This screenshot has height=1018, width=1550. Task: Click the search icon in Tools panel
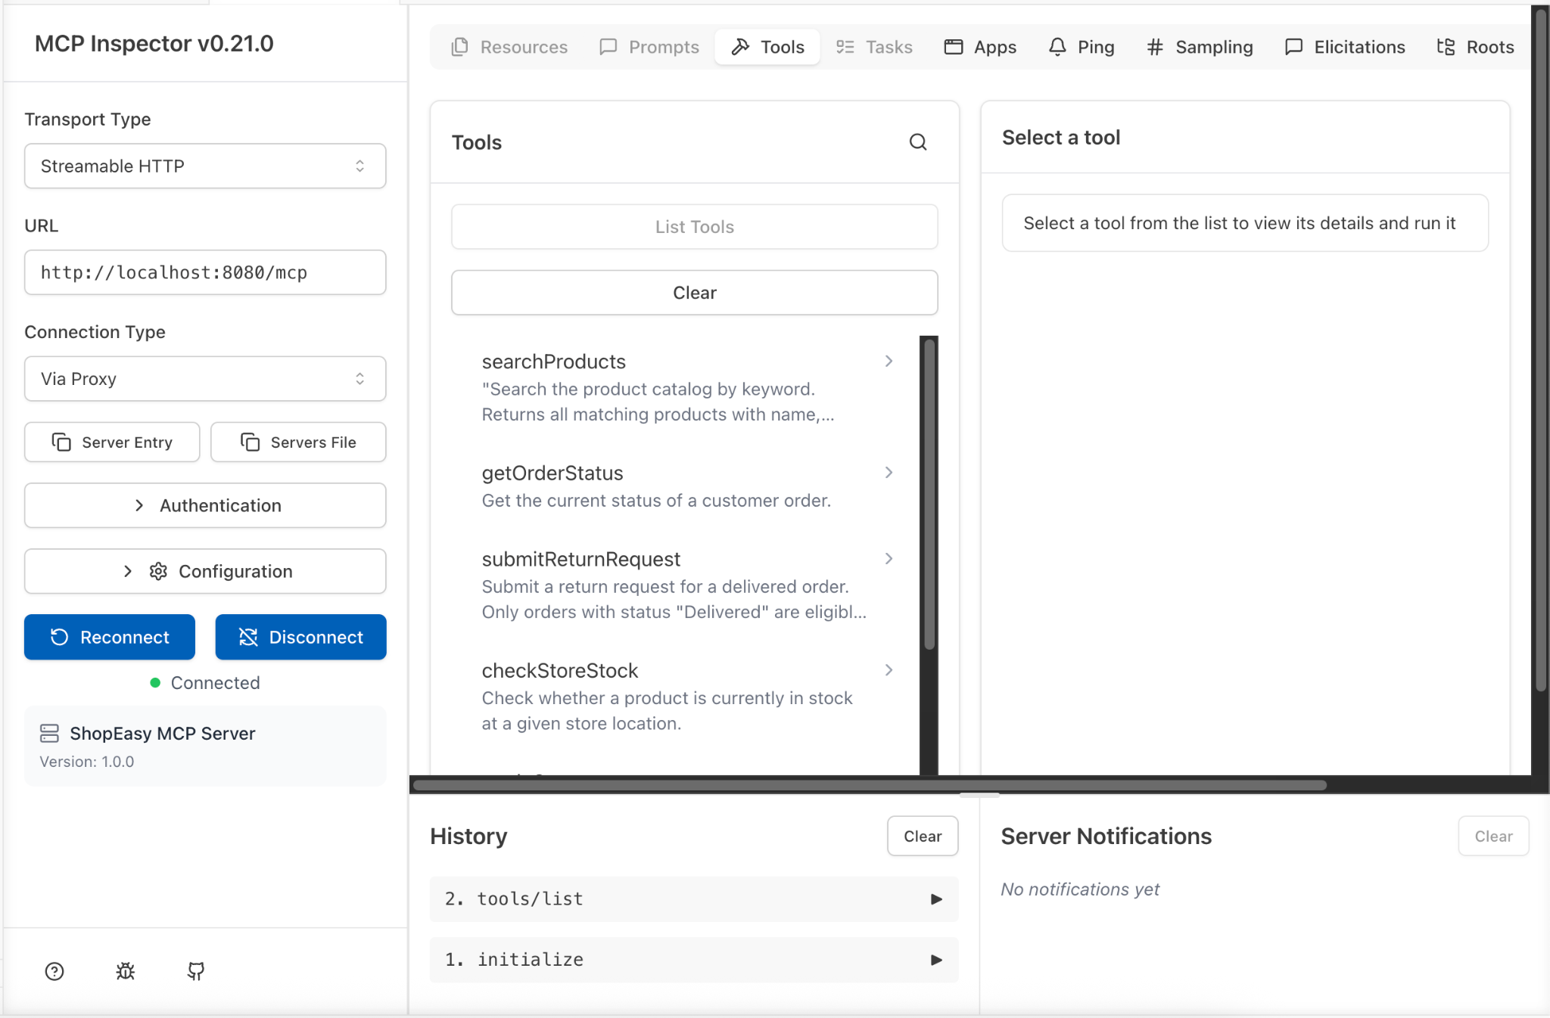tap(917, 142)
